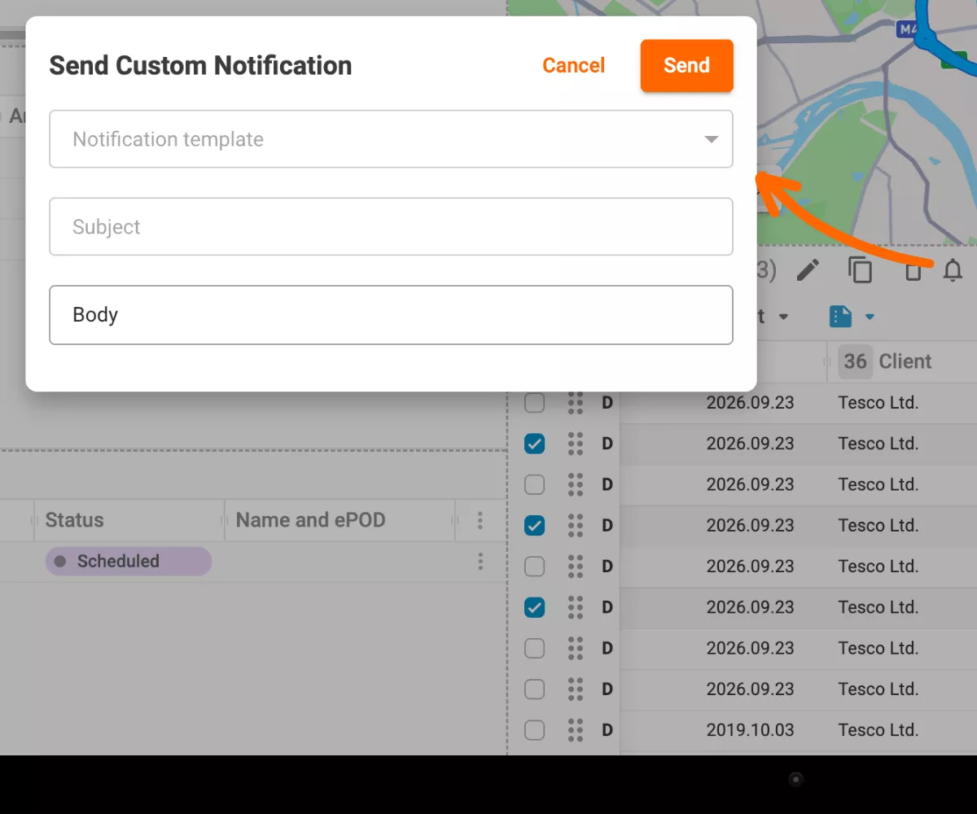
Task: Click the D marker in the 2019.10.03 row
Action: (607, 730)
